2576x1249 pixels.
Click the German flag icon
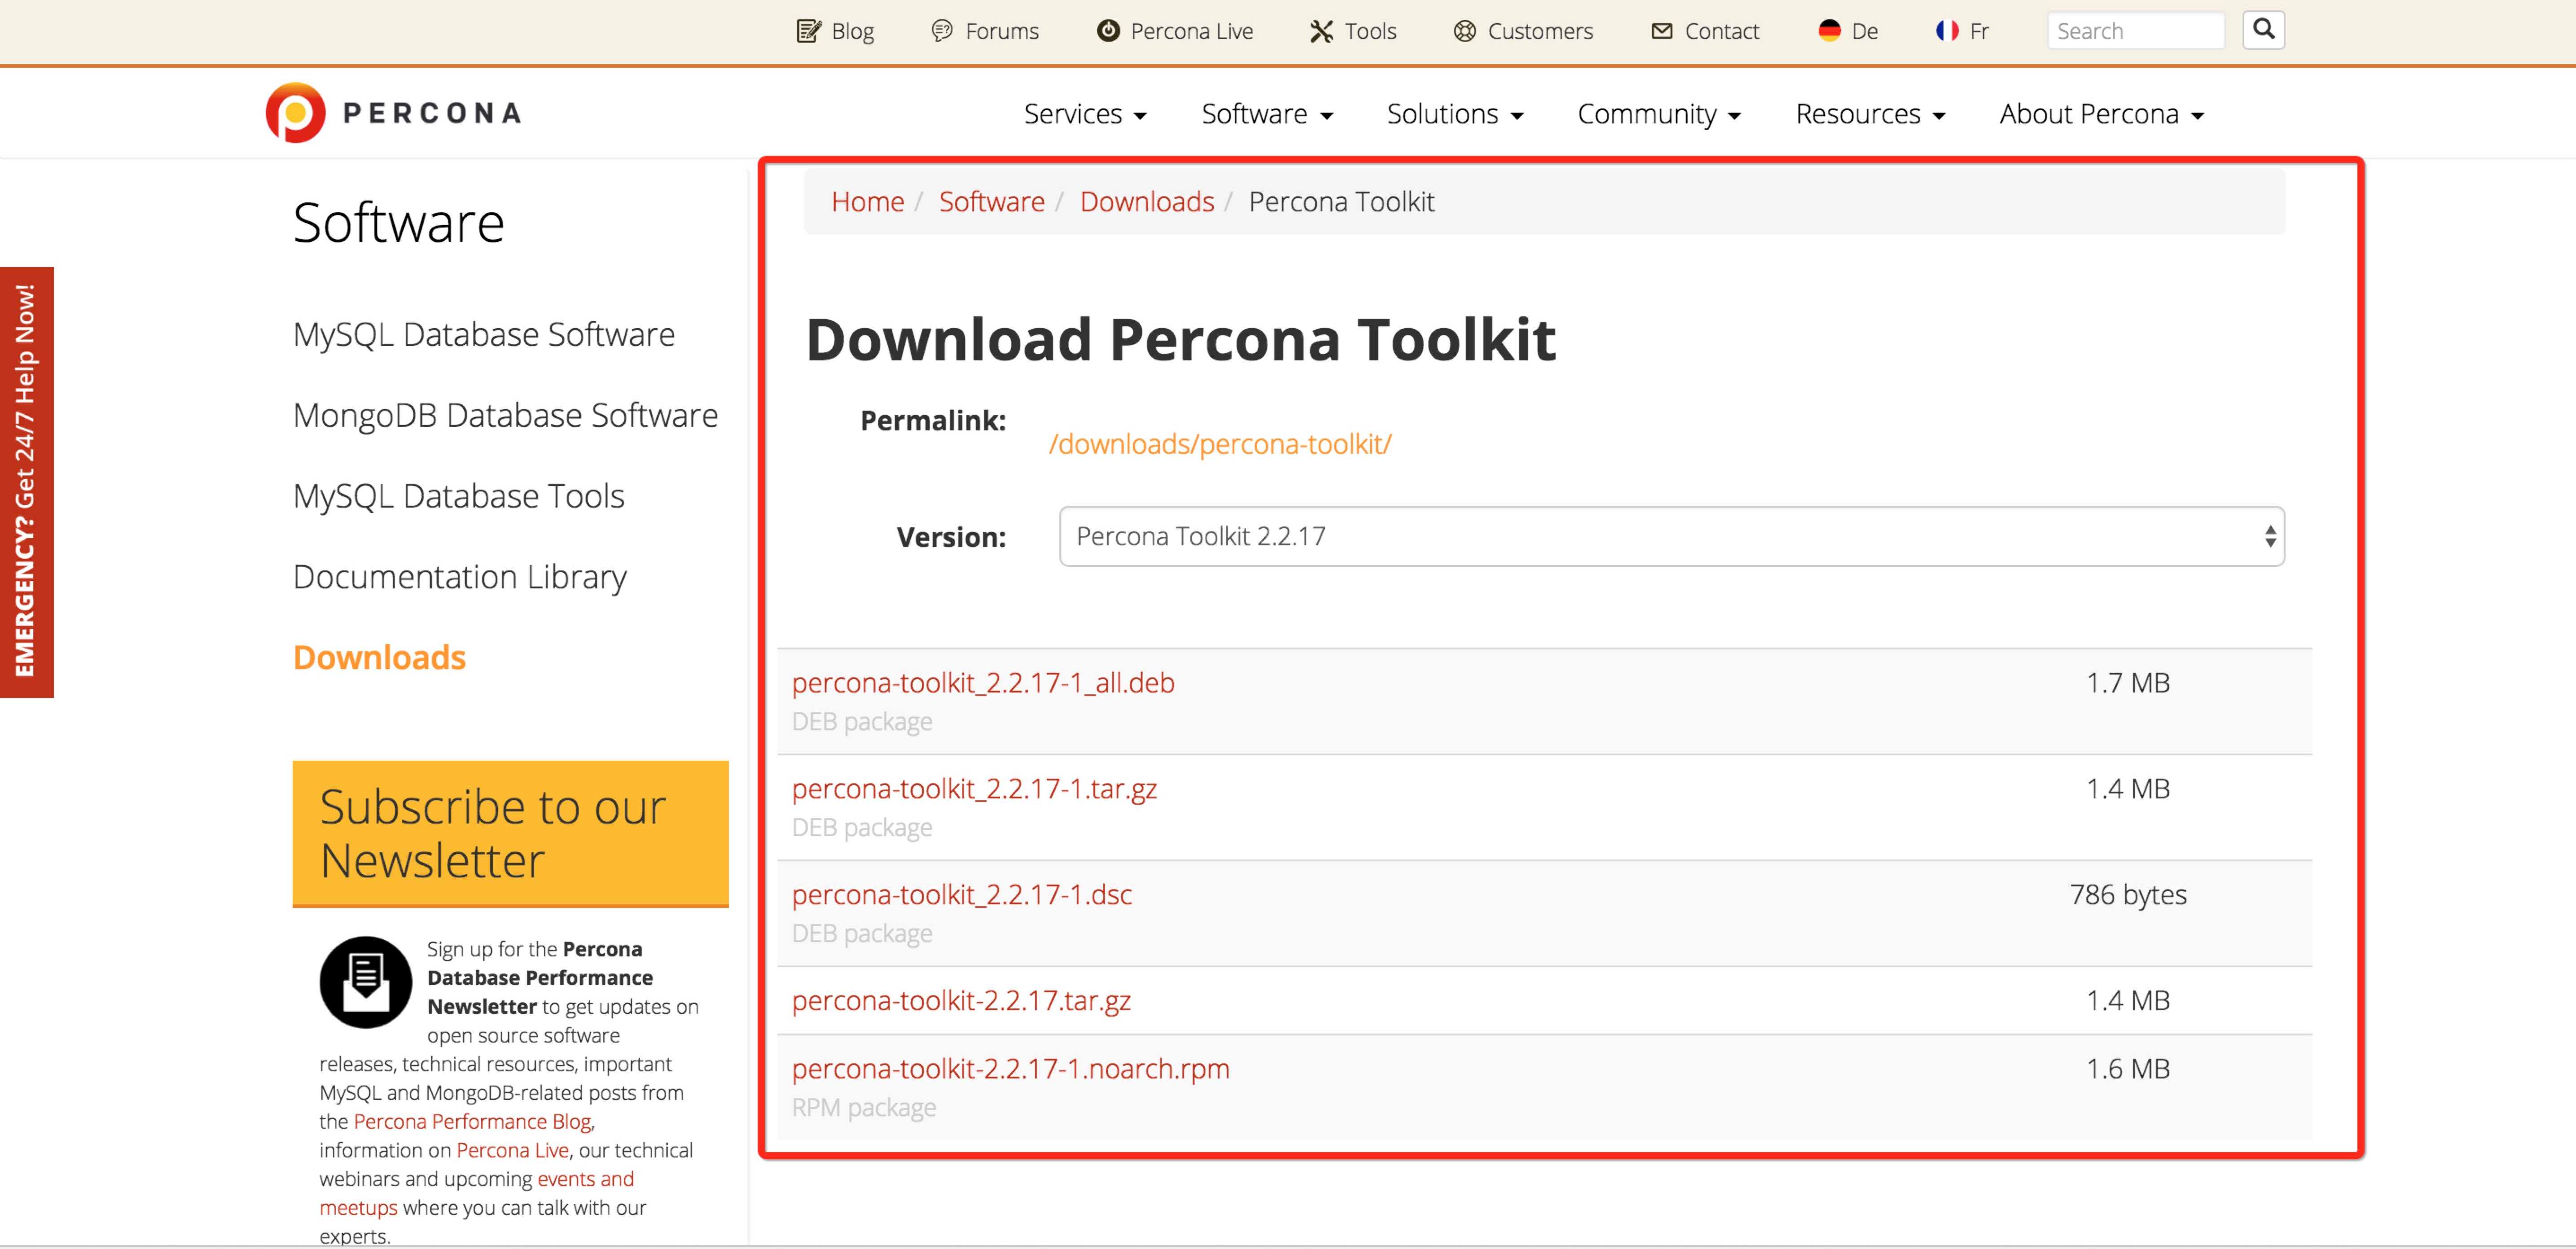click(x=1829, y=31)
